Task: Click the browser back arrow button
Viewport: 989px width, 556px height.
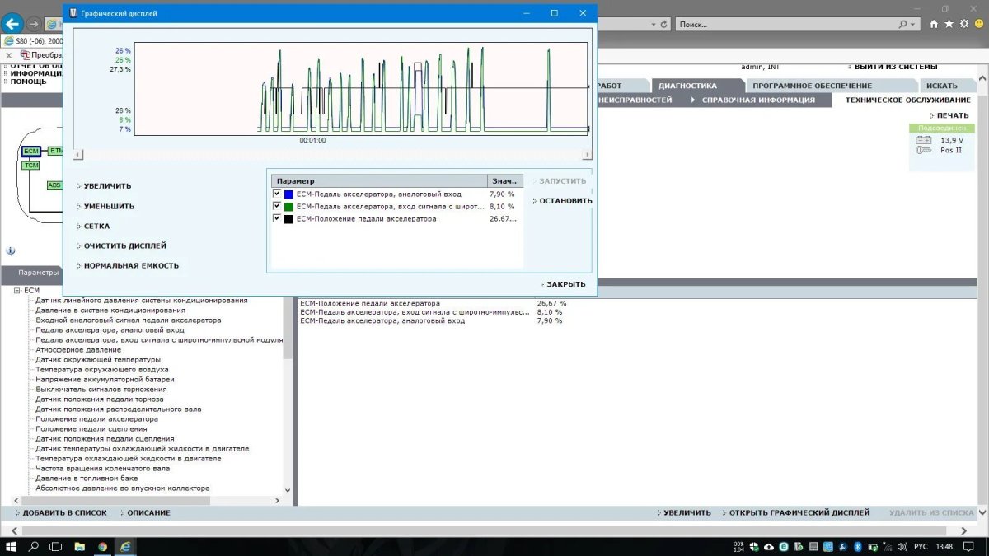Action: 12,24
